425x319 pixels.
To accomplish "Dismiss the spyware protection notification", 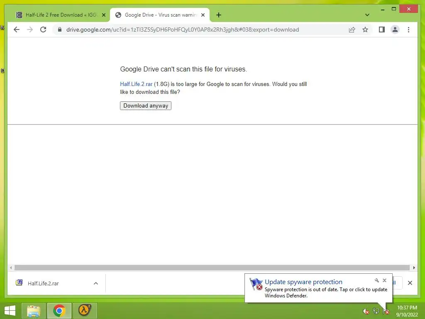I will click(384, 280).
